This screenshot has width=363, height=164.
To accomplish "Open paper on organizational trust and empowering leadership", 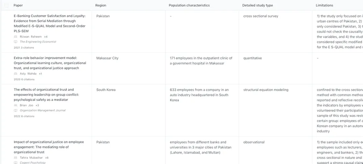I will click(46, 95).
